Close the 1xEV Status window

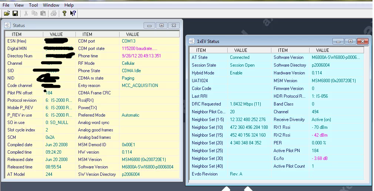tap(363, 41)
